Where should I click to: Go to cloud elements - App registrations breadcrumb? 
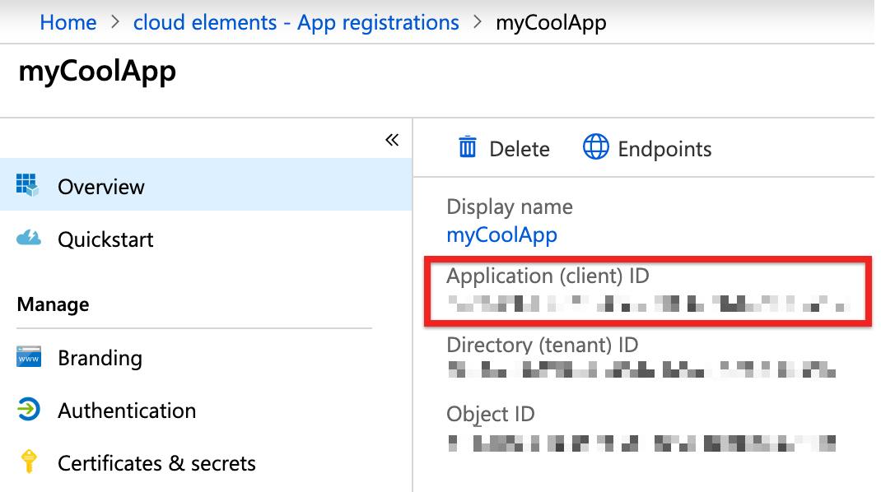pos(296,22)
